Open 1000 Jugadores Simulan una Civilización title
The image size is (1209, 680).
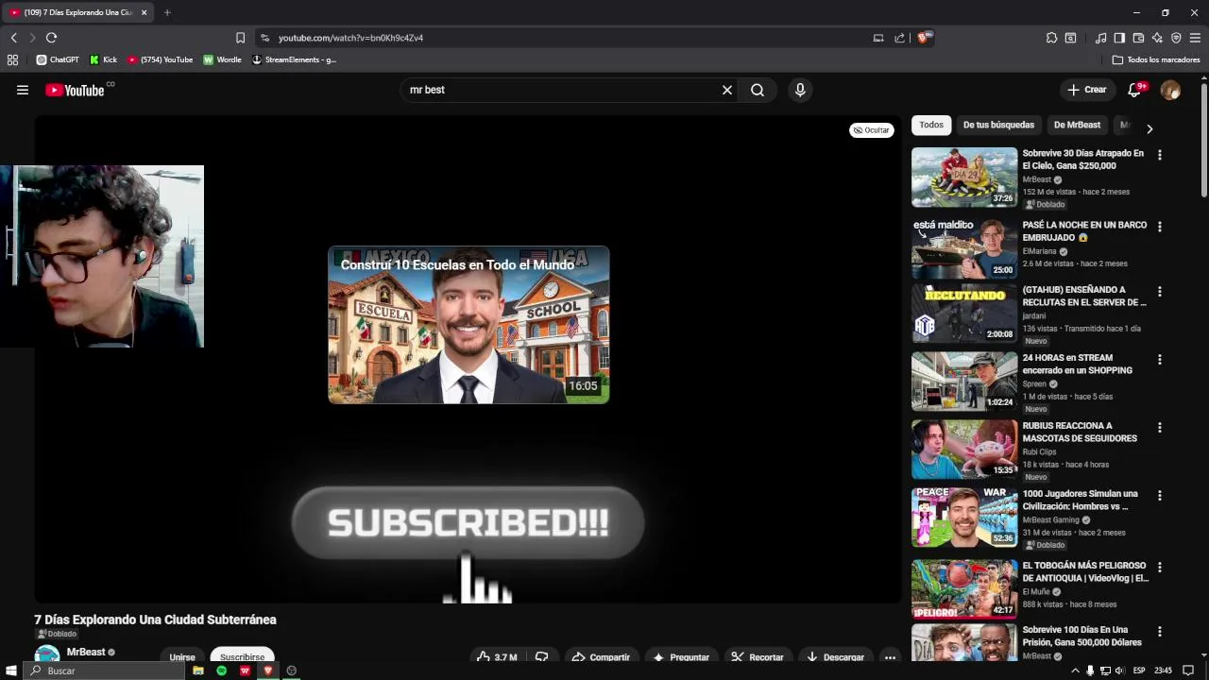(1080, 500)
